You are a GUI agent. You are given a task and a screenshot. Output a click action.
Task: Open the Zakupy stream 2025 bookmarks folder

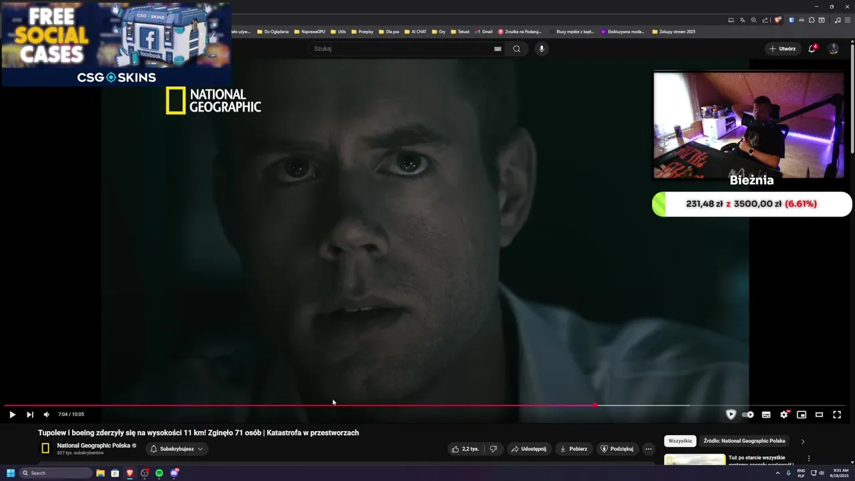point(673,31)
